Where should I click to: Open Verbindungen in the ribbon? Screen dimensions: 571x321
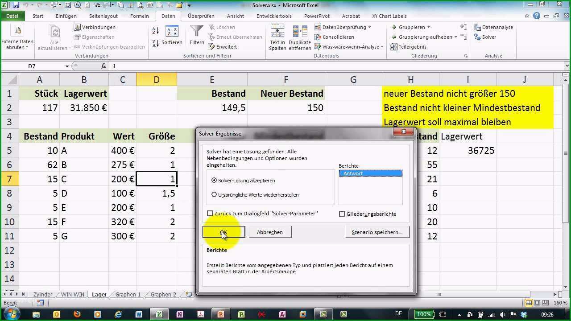click(x=95, y=27)
